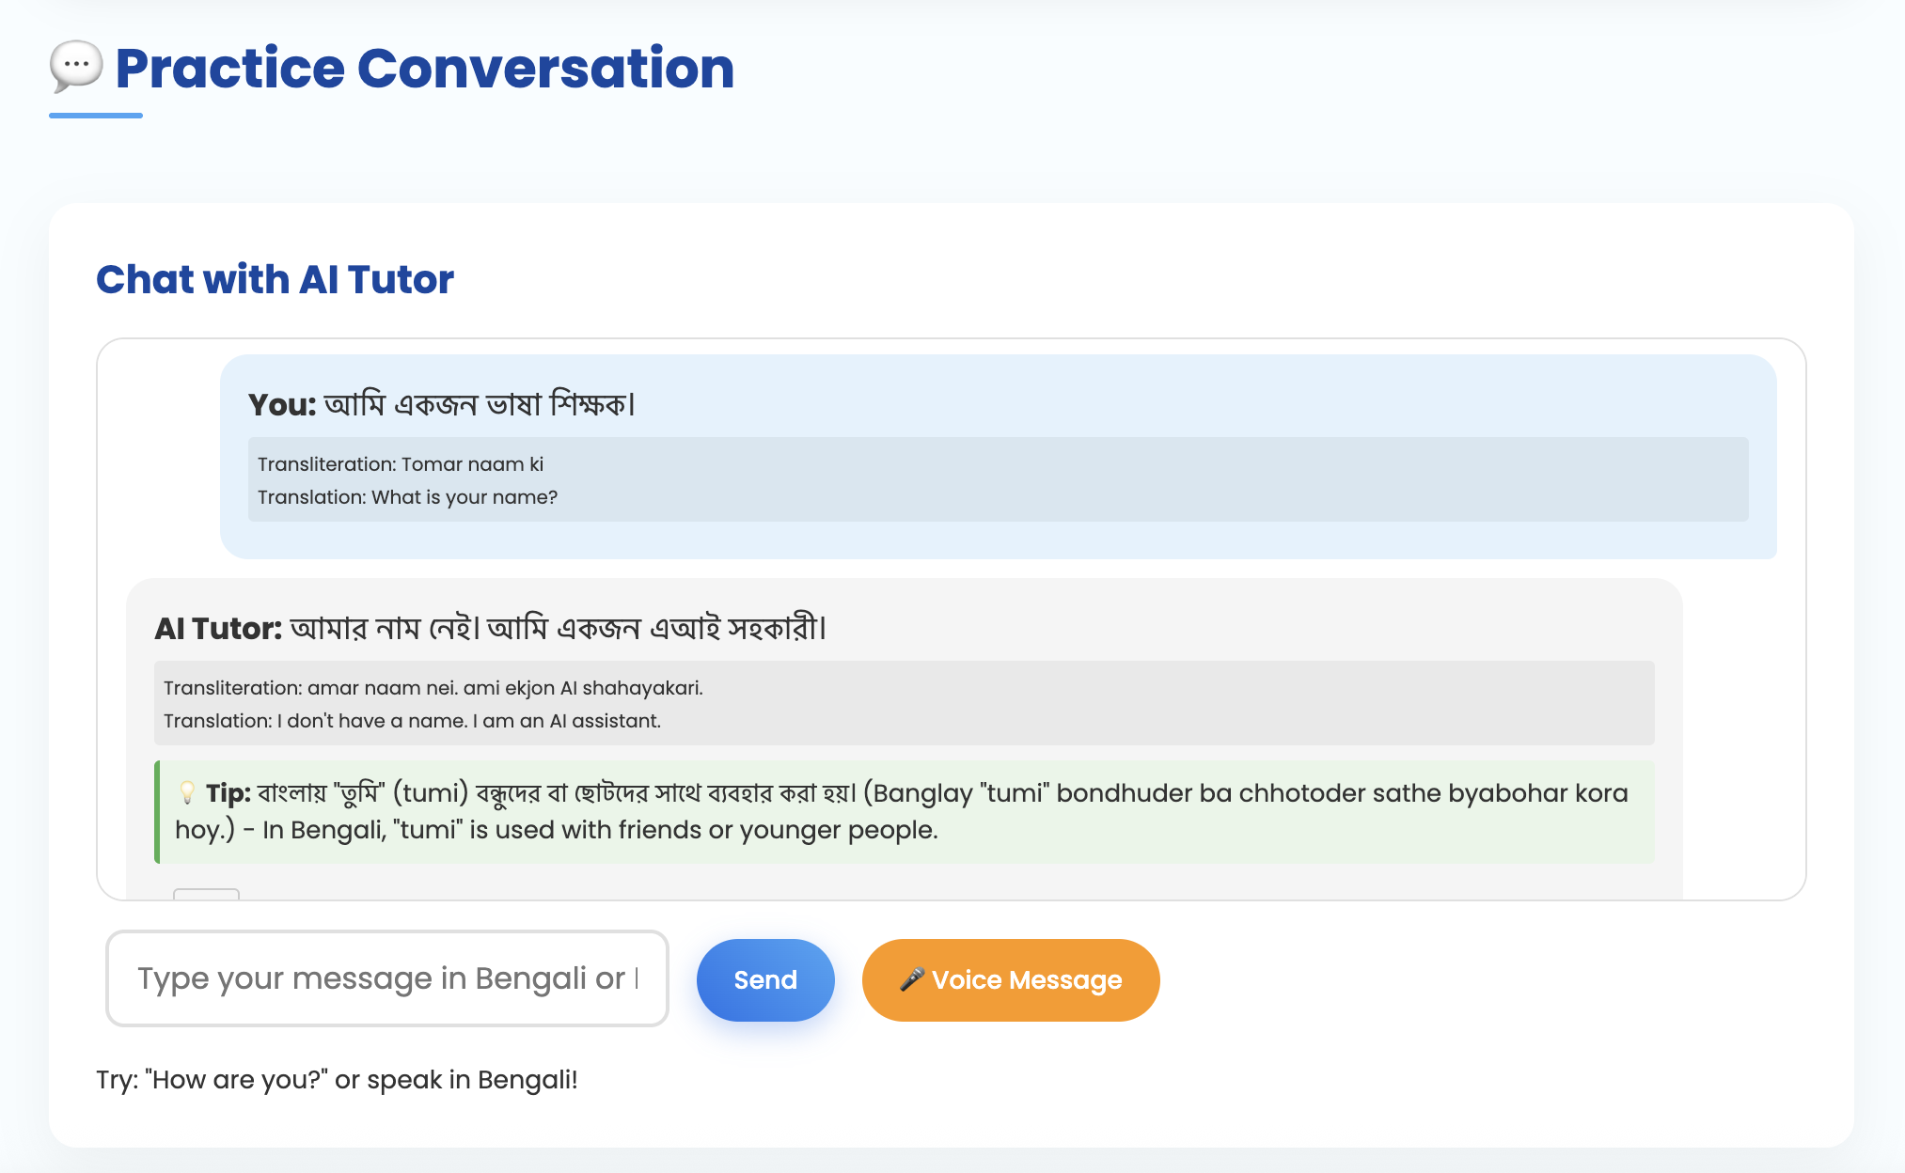Click the 'You:' sender label
Viewport: 1905px width, 1173px height.
click(282, 404)
